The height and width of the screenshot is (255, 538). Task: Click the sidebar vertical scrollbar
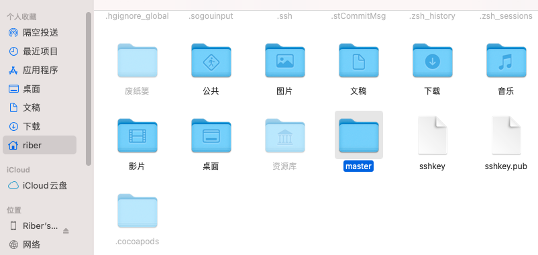pyautogui.click(x=89, y=89)
